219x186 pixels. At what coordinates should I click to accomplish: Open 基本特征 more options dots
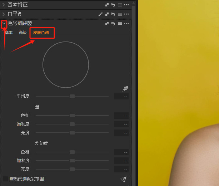126,5
